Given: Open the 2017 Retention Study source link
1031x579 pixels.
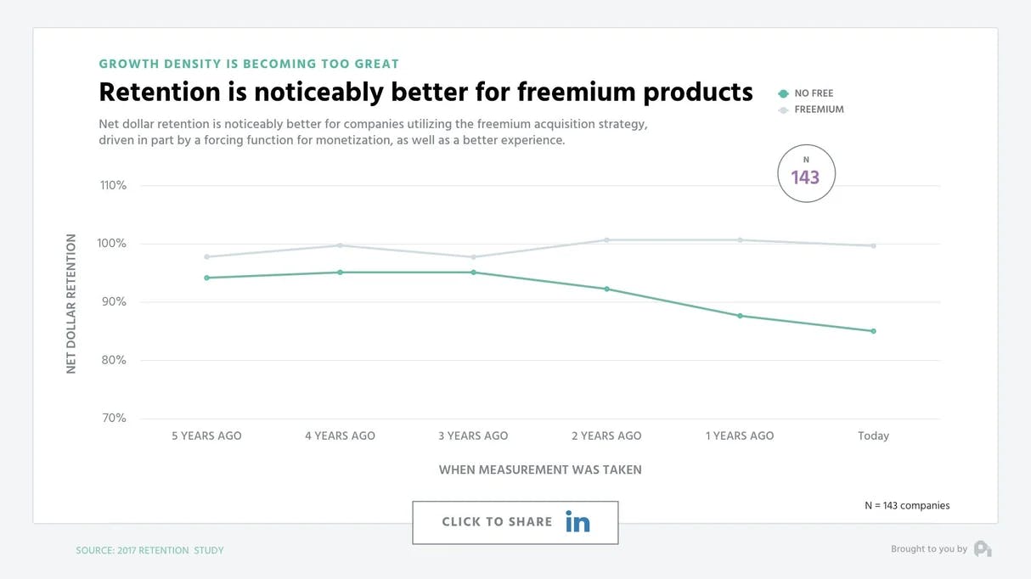Looking at the screenshot, I should (x=149, y=550).
